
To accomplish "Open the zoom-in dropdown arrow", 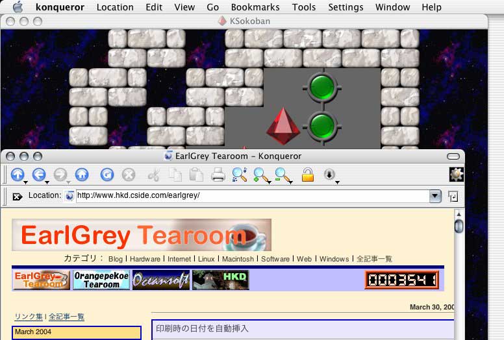I will point(269,183).
